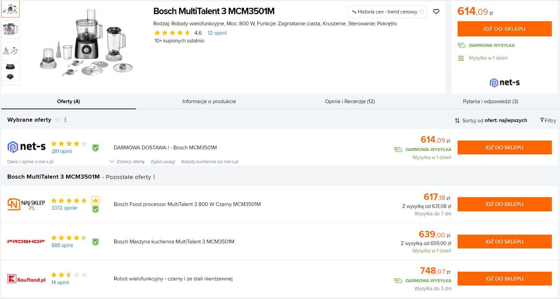Open Bosch Food processor MultiTalent 3 offer title
Screen dimensions: 560x299
(x=187, y=204)
